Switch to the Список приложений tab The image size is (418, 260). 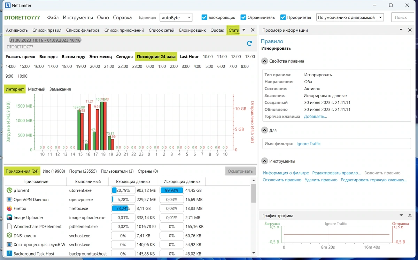(x=124, y=30)
